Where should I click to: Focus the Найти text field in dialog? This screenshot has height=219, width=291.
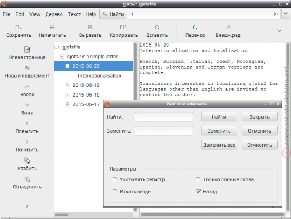[x=164, y=117]
